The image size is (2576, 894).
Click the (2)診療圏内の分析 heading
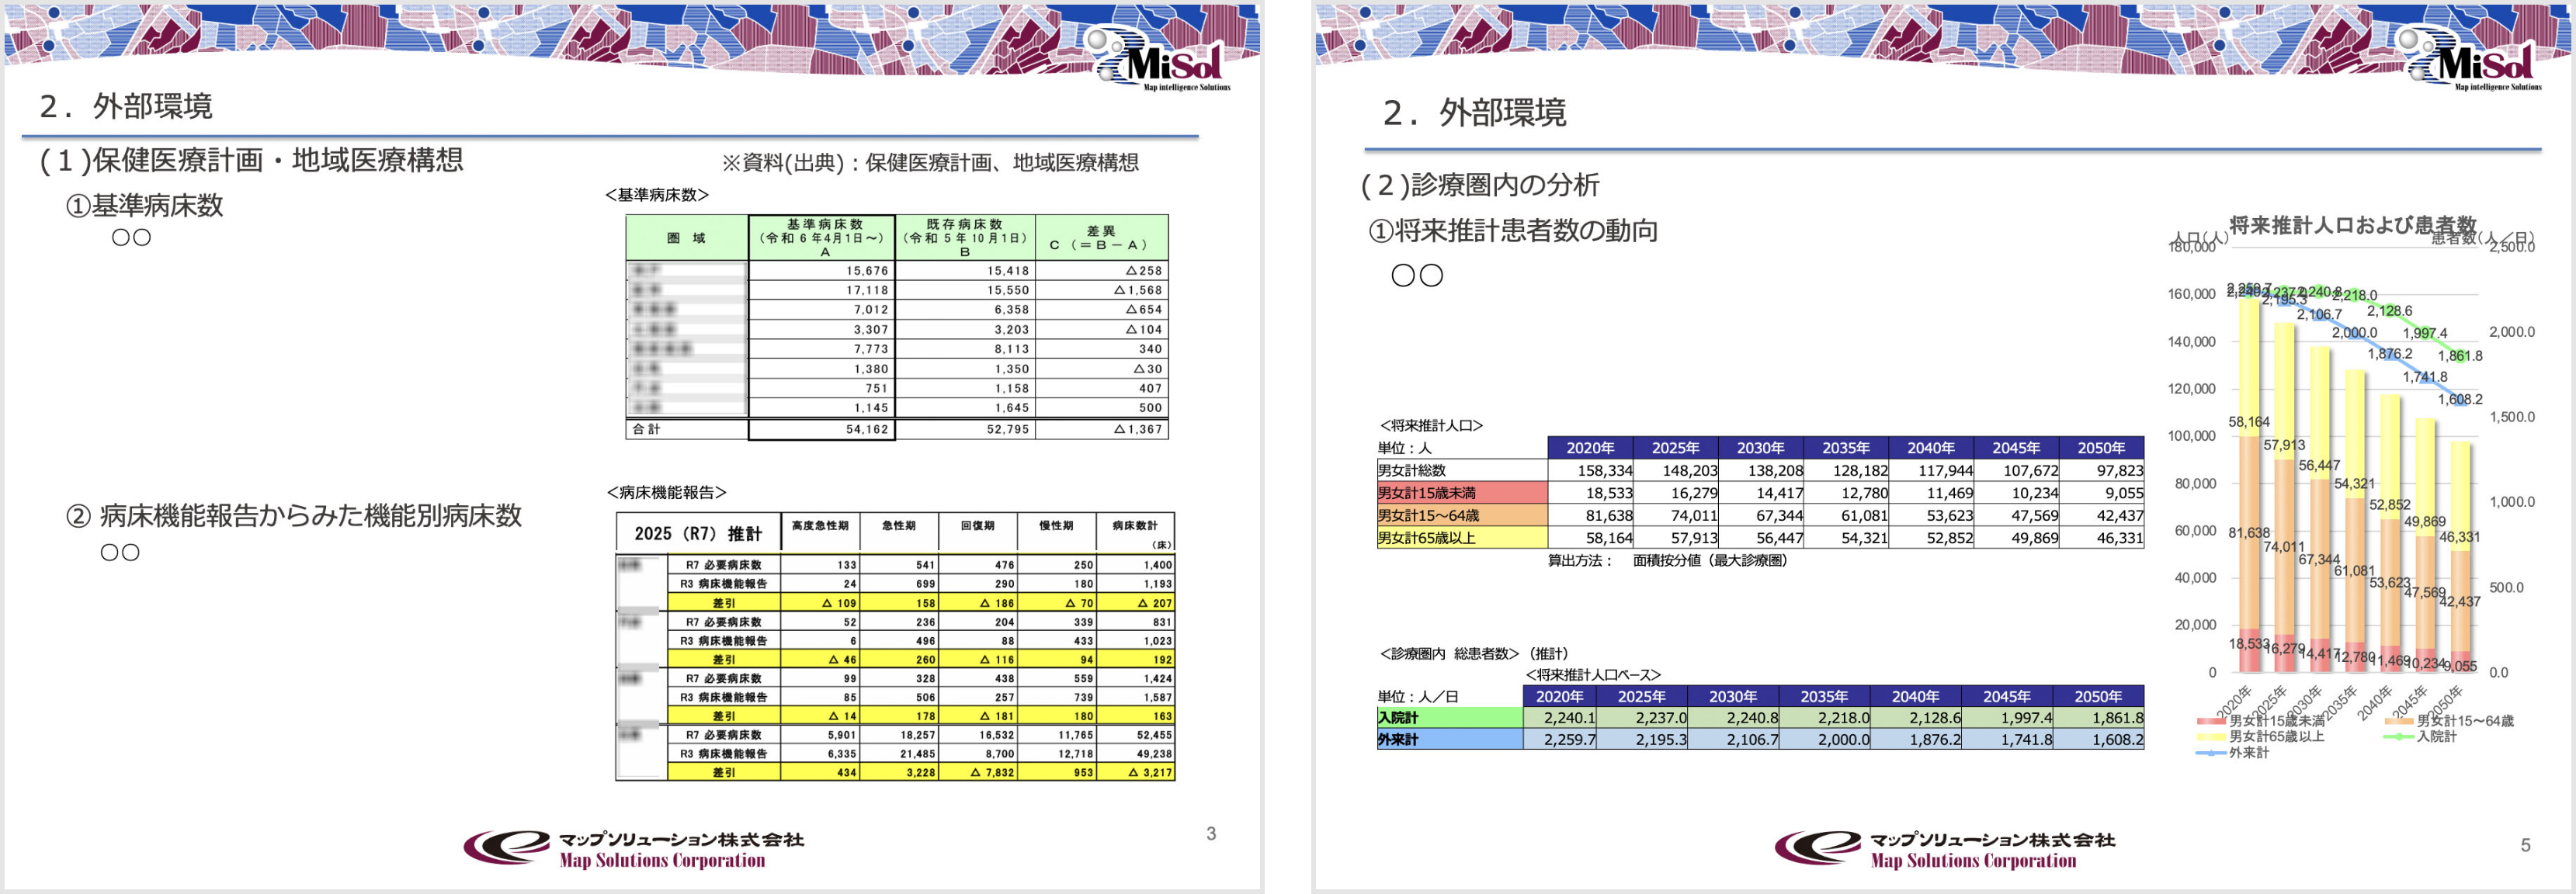pyautogui.click(x=1480, y=185)
